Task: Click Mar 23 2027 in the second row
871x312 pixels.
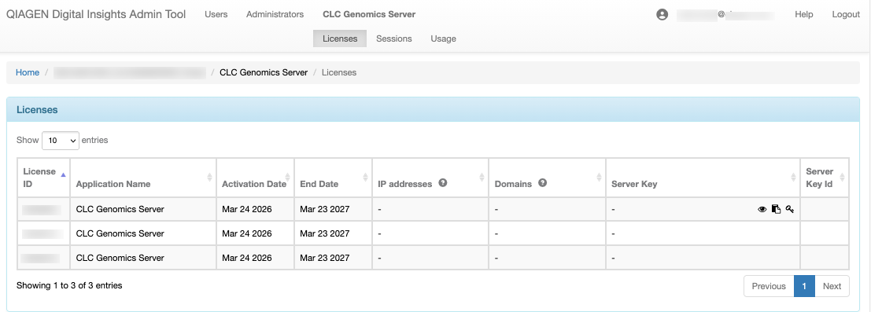Action: (325, 233)
